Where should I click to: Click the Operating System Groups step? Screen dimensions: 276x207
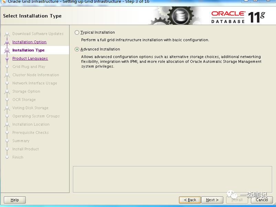tap(36, 116)
